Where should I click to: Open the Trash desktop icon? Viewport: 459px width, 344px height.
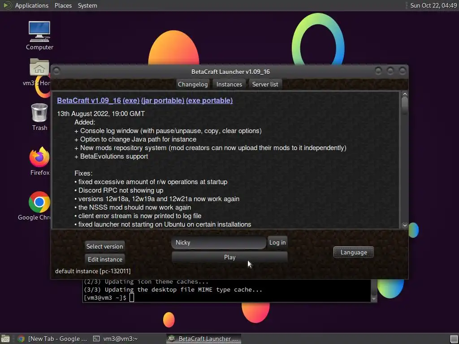pyautogui.click(x=39, y=112)
